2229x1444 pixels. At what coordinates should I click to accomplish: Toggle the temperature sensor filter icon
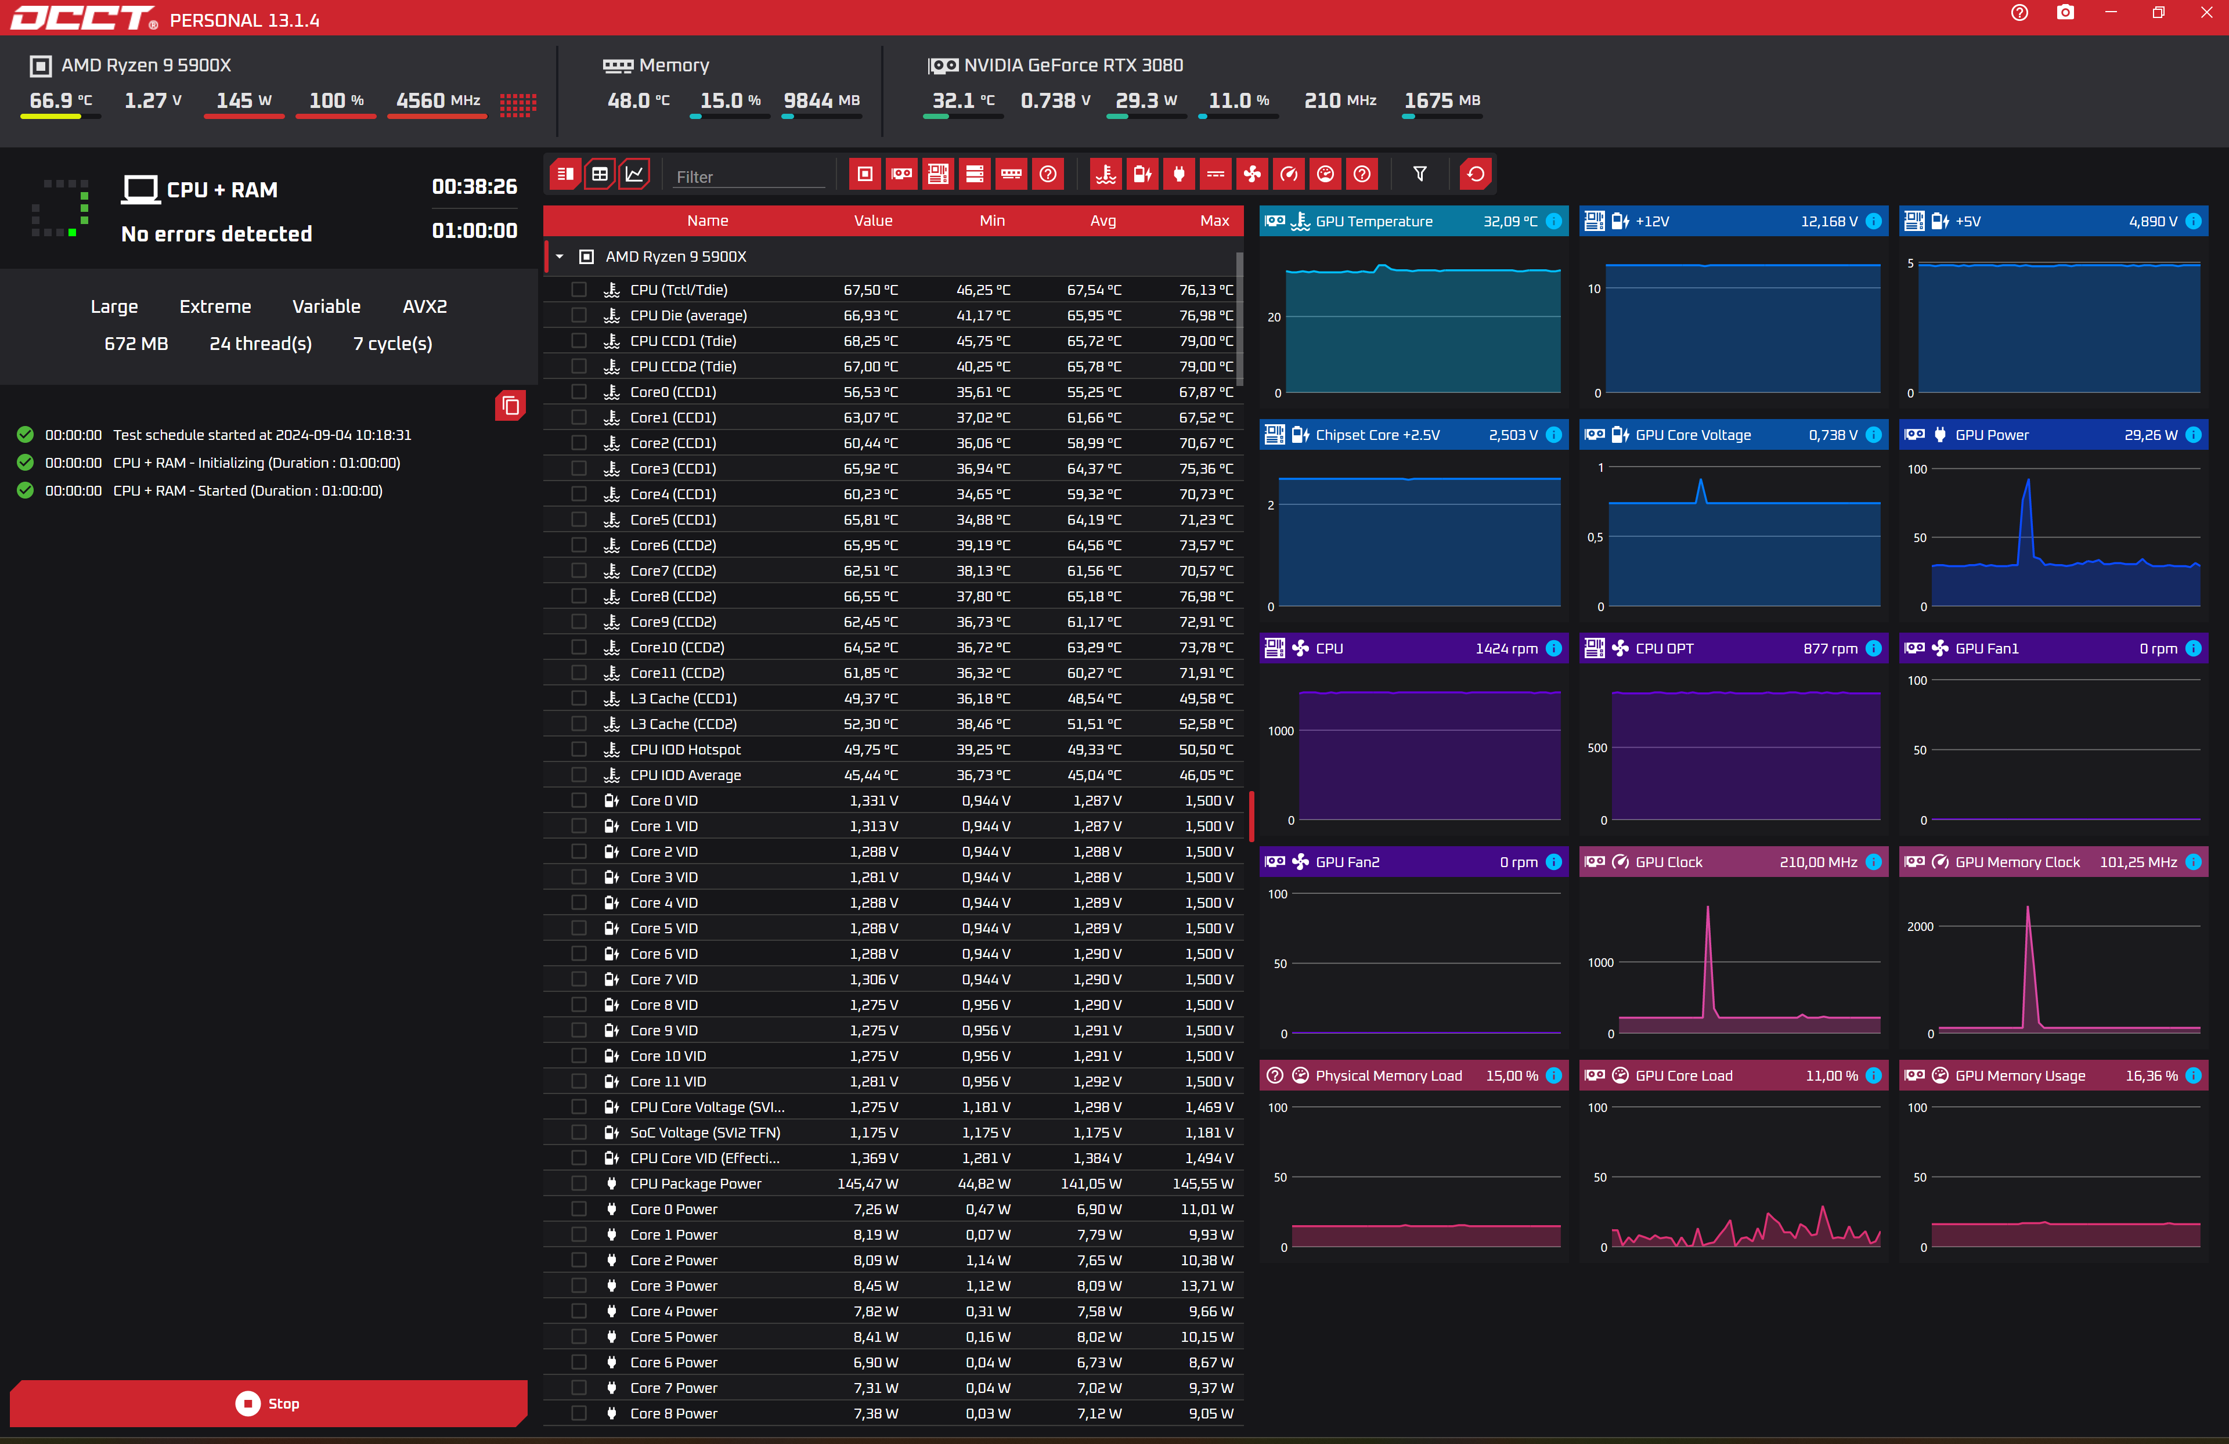(1106, 174)
